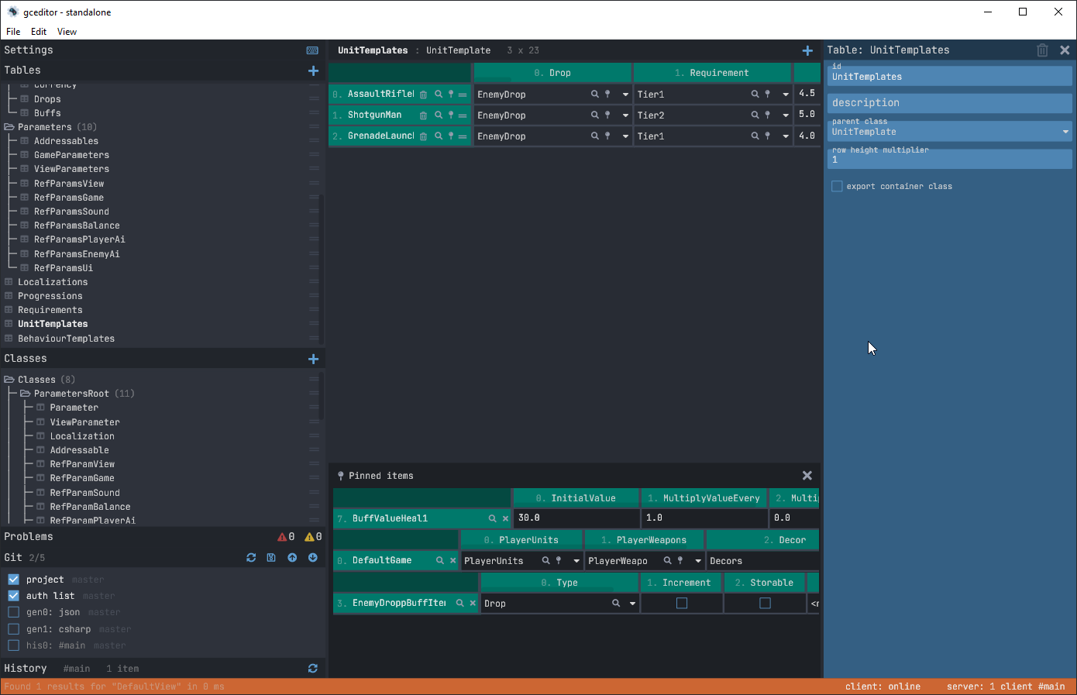Click the Git save/commit floppy icon
This screenshot has width=1077, height=695.
pos(271,558)
